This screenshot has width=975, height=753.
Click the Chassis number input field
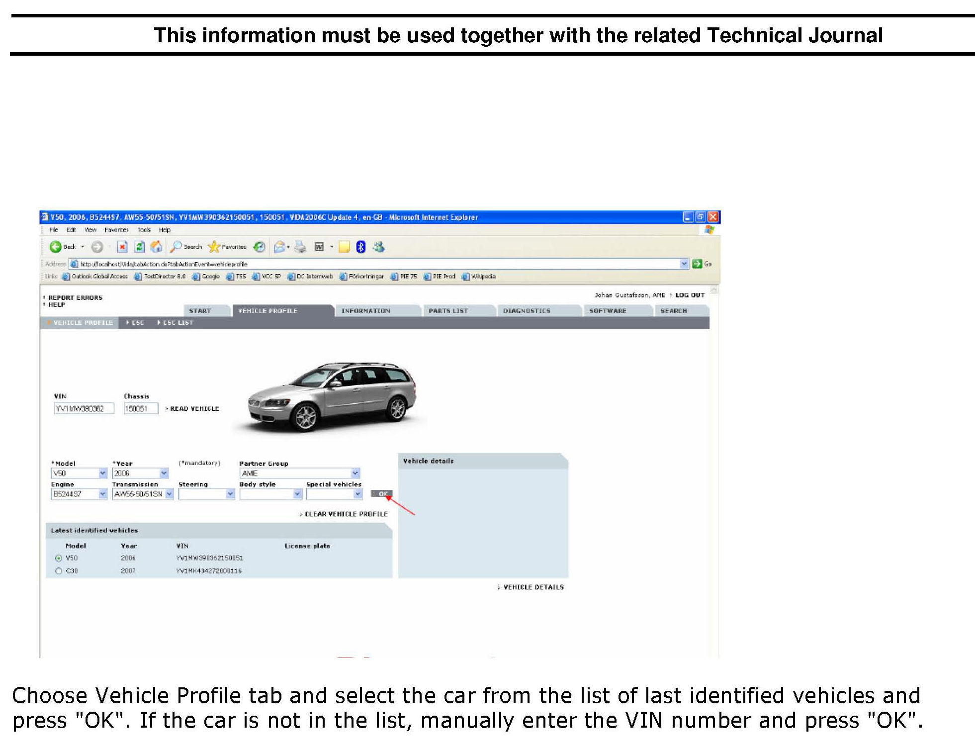[x=140, y=409]
